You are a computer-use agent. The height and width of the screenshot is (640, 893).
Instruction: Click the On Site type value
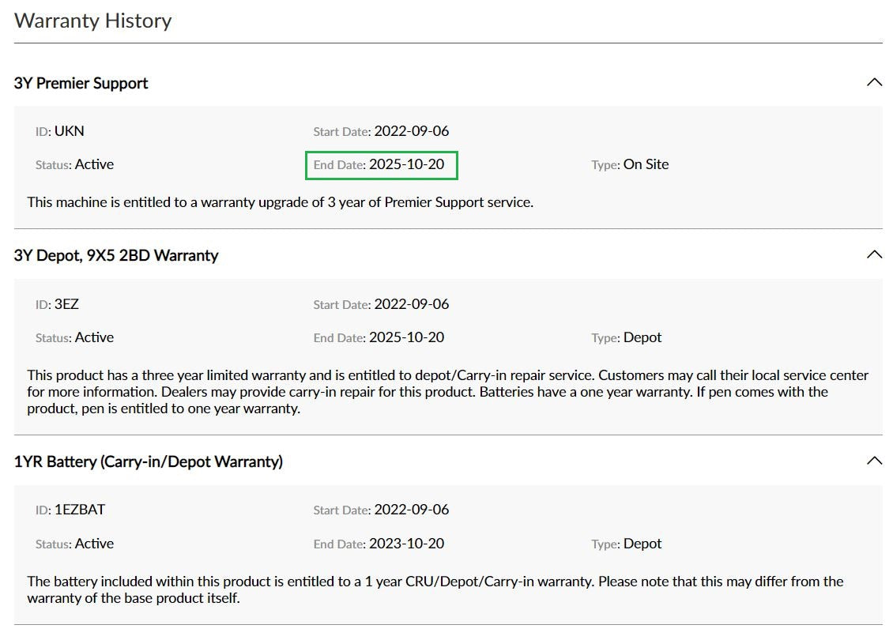646,164
